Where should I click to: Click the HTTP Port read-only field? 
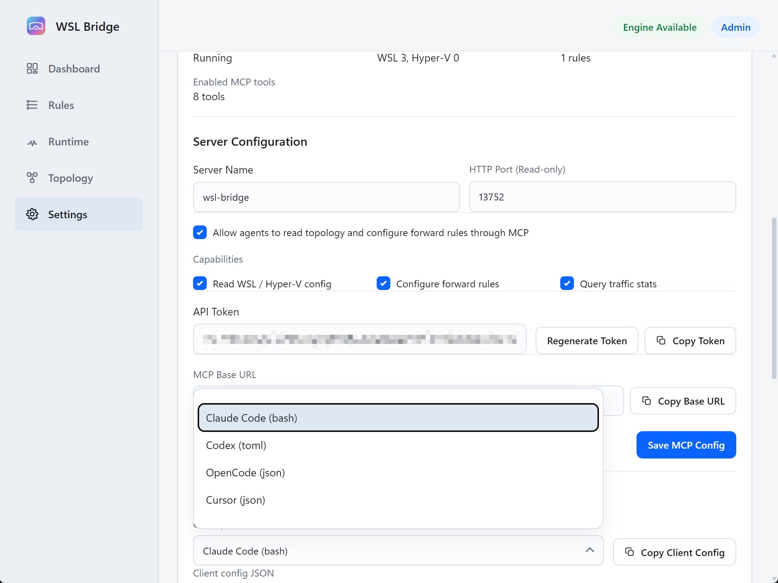(603, 197)
